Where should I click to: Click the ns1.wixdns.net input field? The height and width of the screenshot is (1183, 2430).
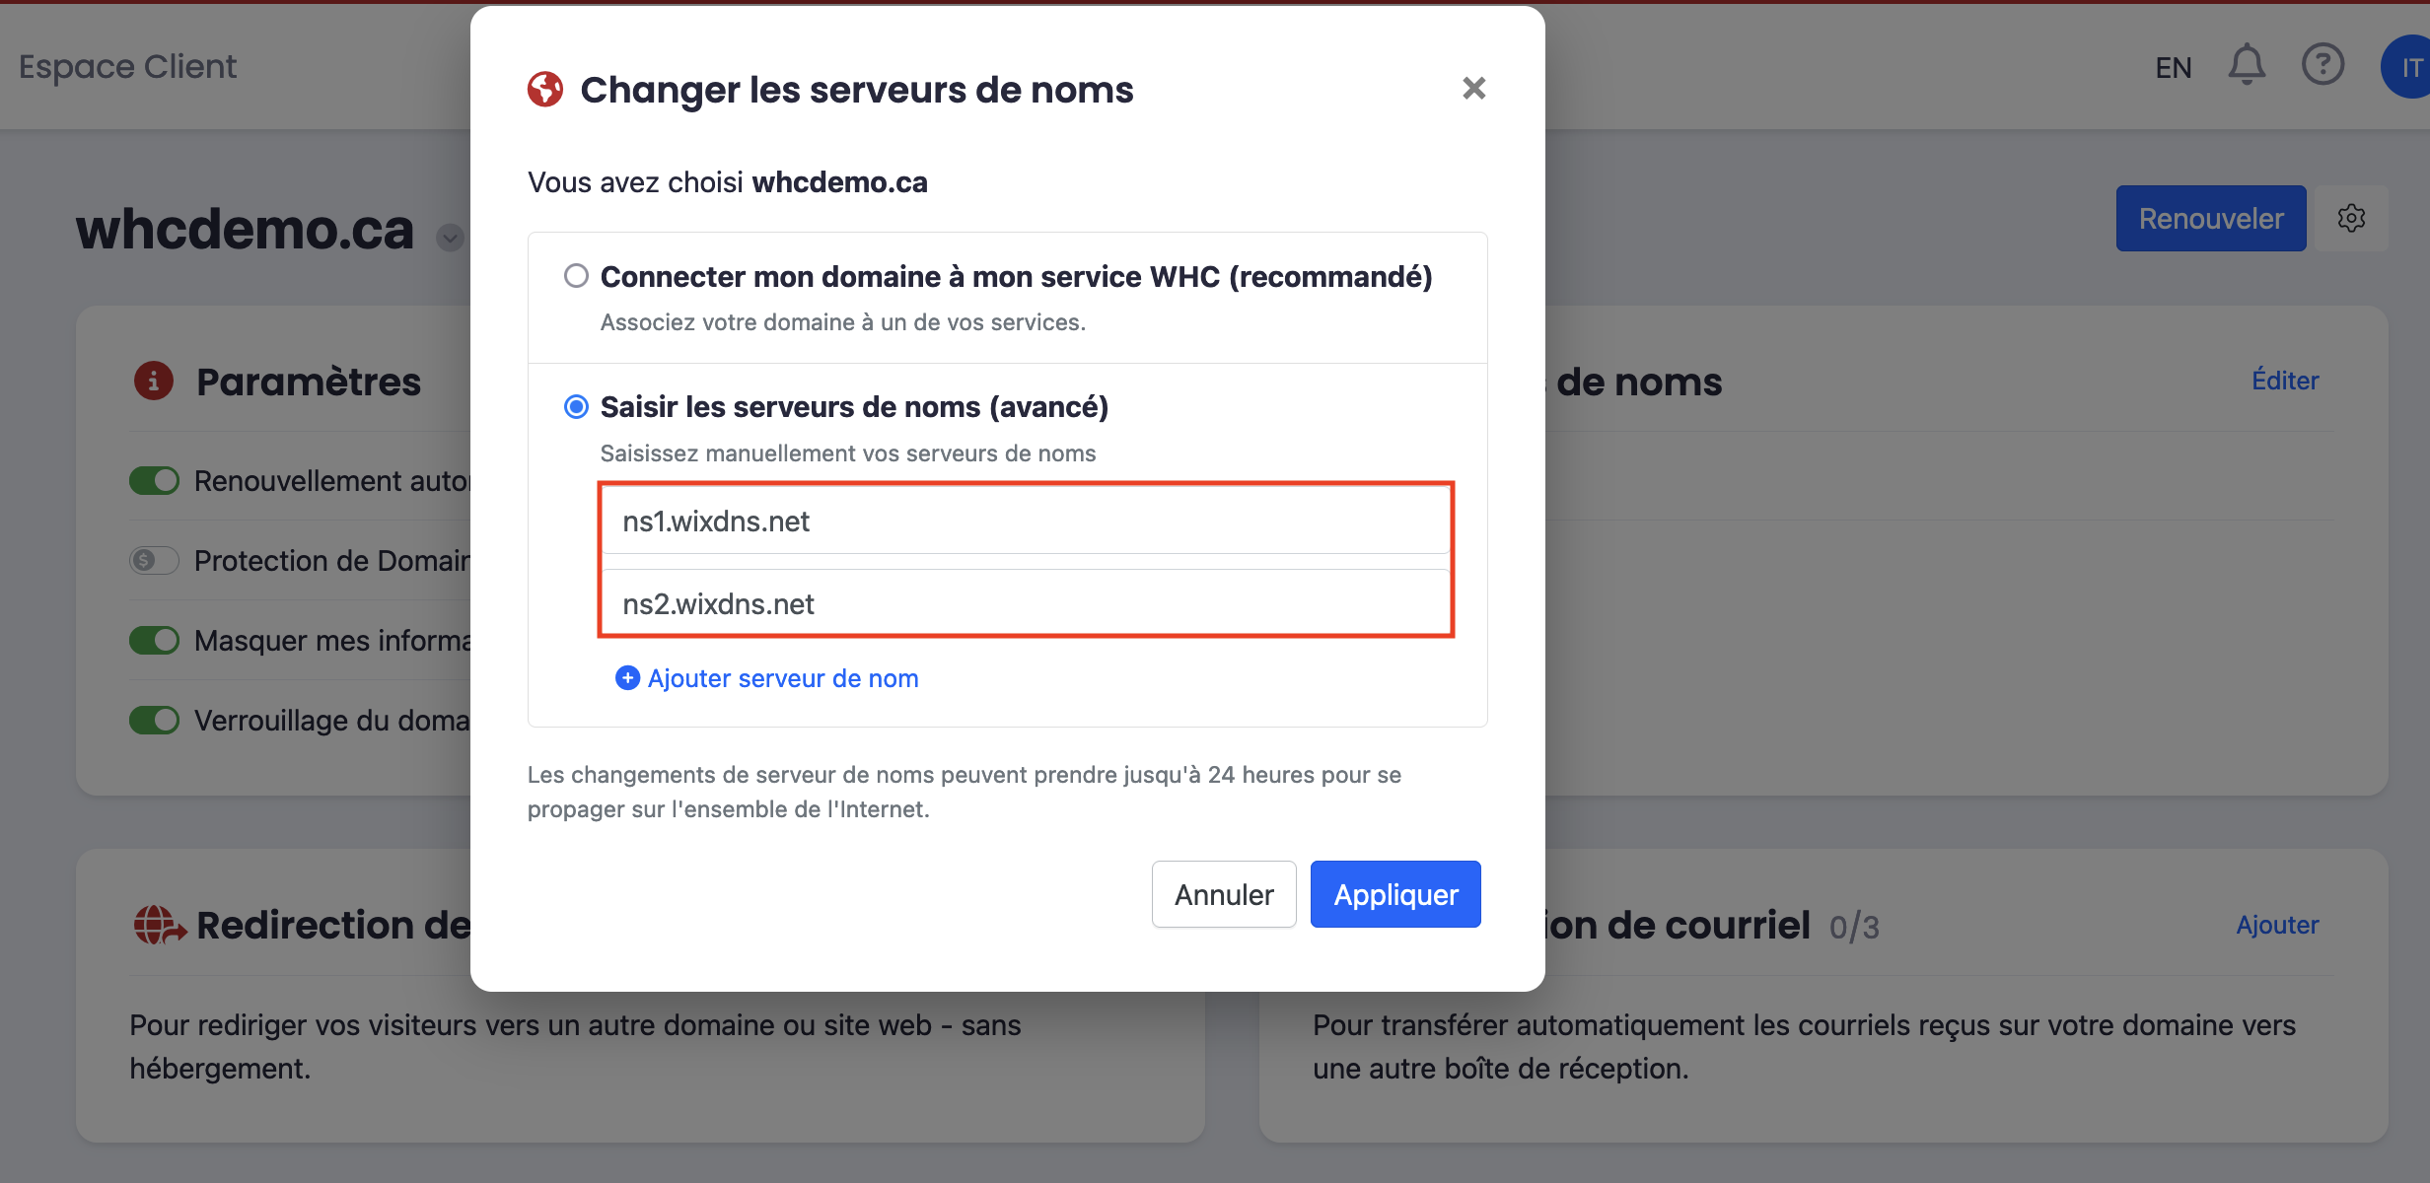(1026, 522)
